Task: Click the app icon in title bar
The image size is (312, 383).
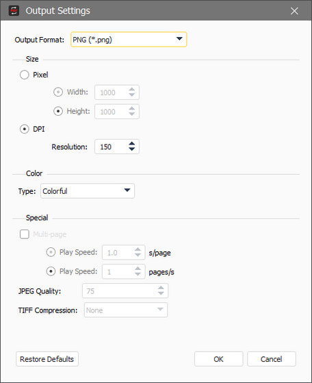Action: click(x=14, y=11)
